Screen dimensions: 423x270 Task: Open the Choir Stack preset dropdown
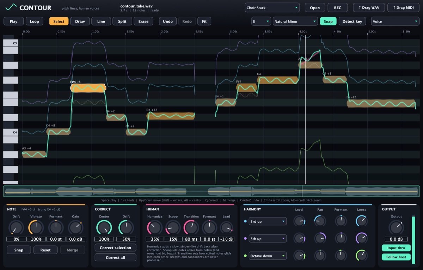point(272,7)
